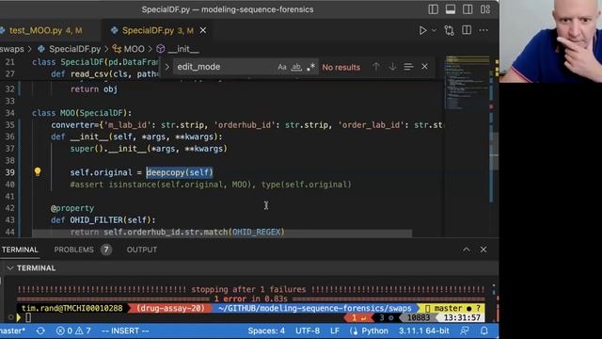Click the -- INSERT -- vim mode indicator
Screen dimensions: 602x339
(x=125, y=331)
